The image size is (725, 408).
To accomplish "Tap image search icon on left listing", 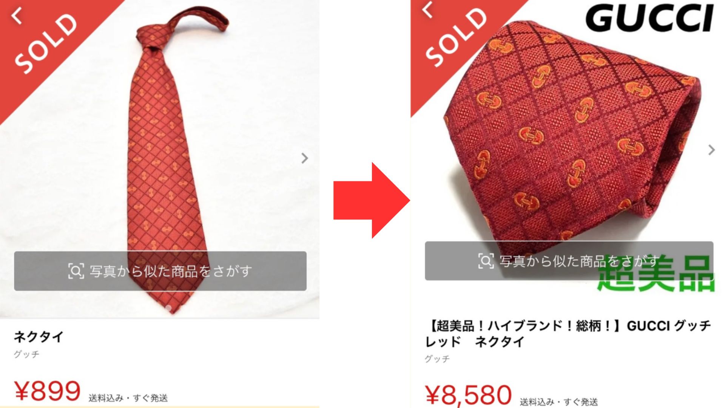I will point(76,271).
